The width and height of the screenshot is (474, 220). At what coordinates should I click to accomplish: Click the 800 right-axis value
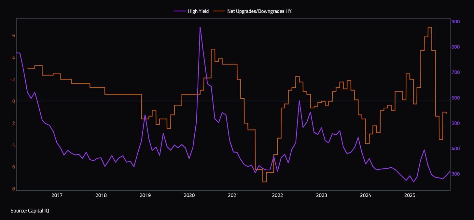[455, 47]
